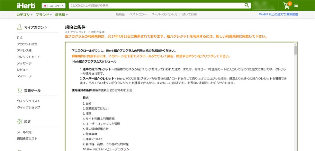Image resolution: width=315 pixels, height=151 pixels.
Task: Expand the 症状別 menu
Action: pos(61,14)
